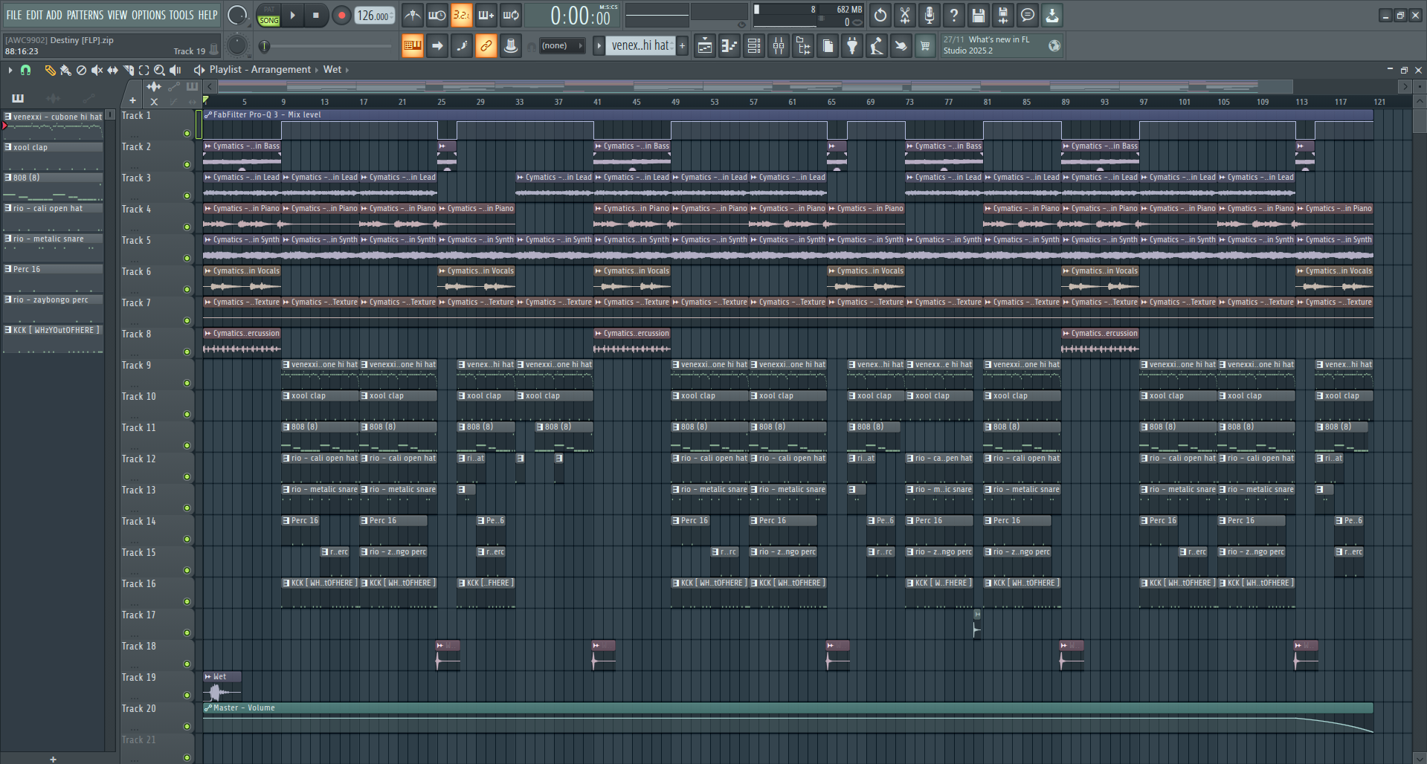This screenshot has height=764, width=1427.
Task: Click the tempo 126.000 field
Action: pyautogui.click(x=374, y=16)
